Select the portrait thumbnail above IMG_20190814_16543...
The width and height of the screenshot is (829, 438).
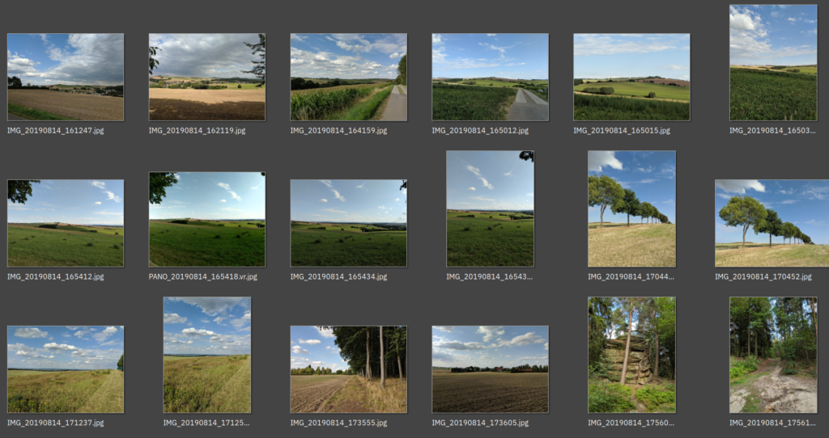[490, 209]
